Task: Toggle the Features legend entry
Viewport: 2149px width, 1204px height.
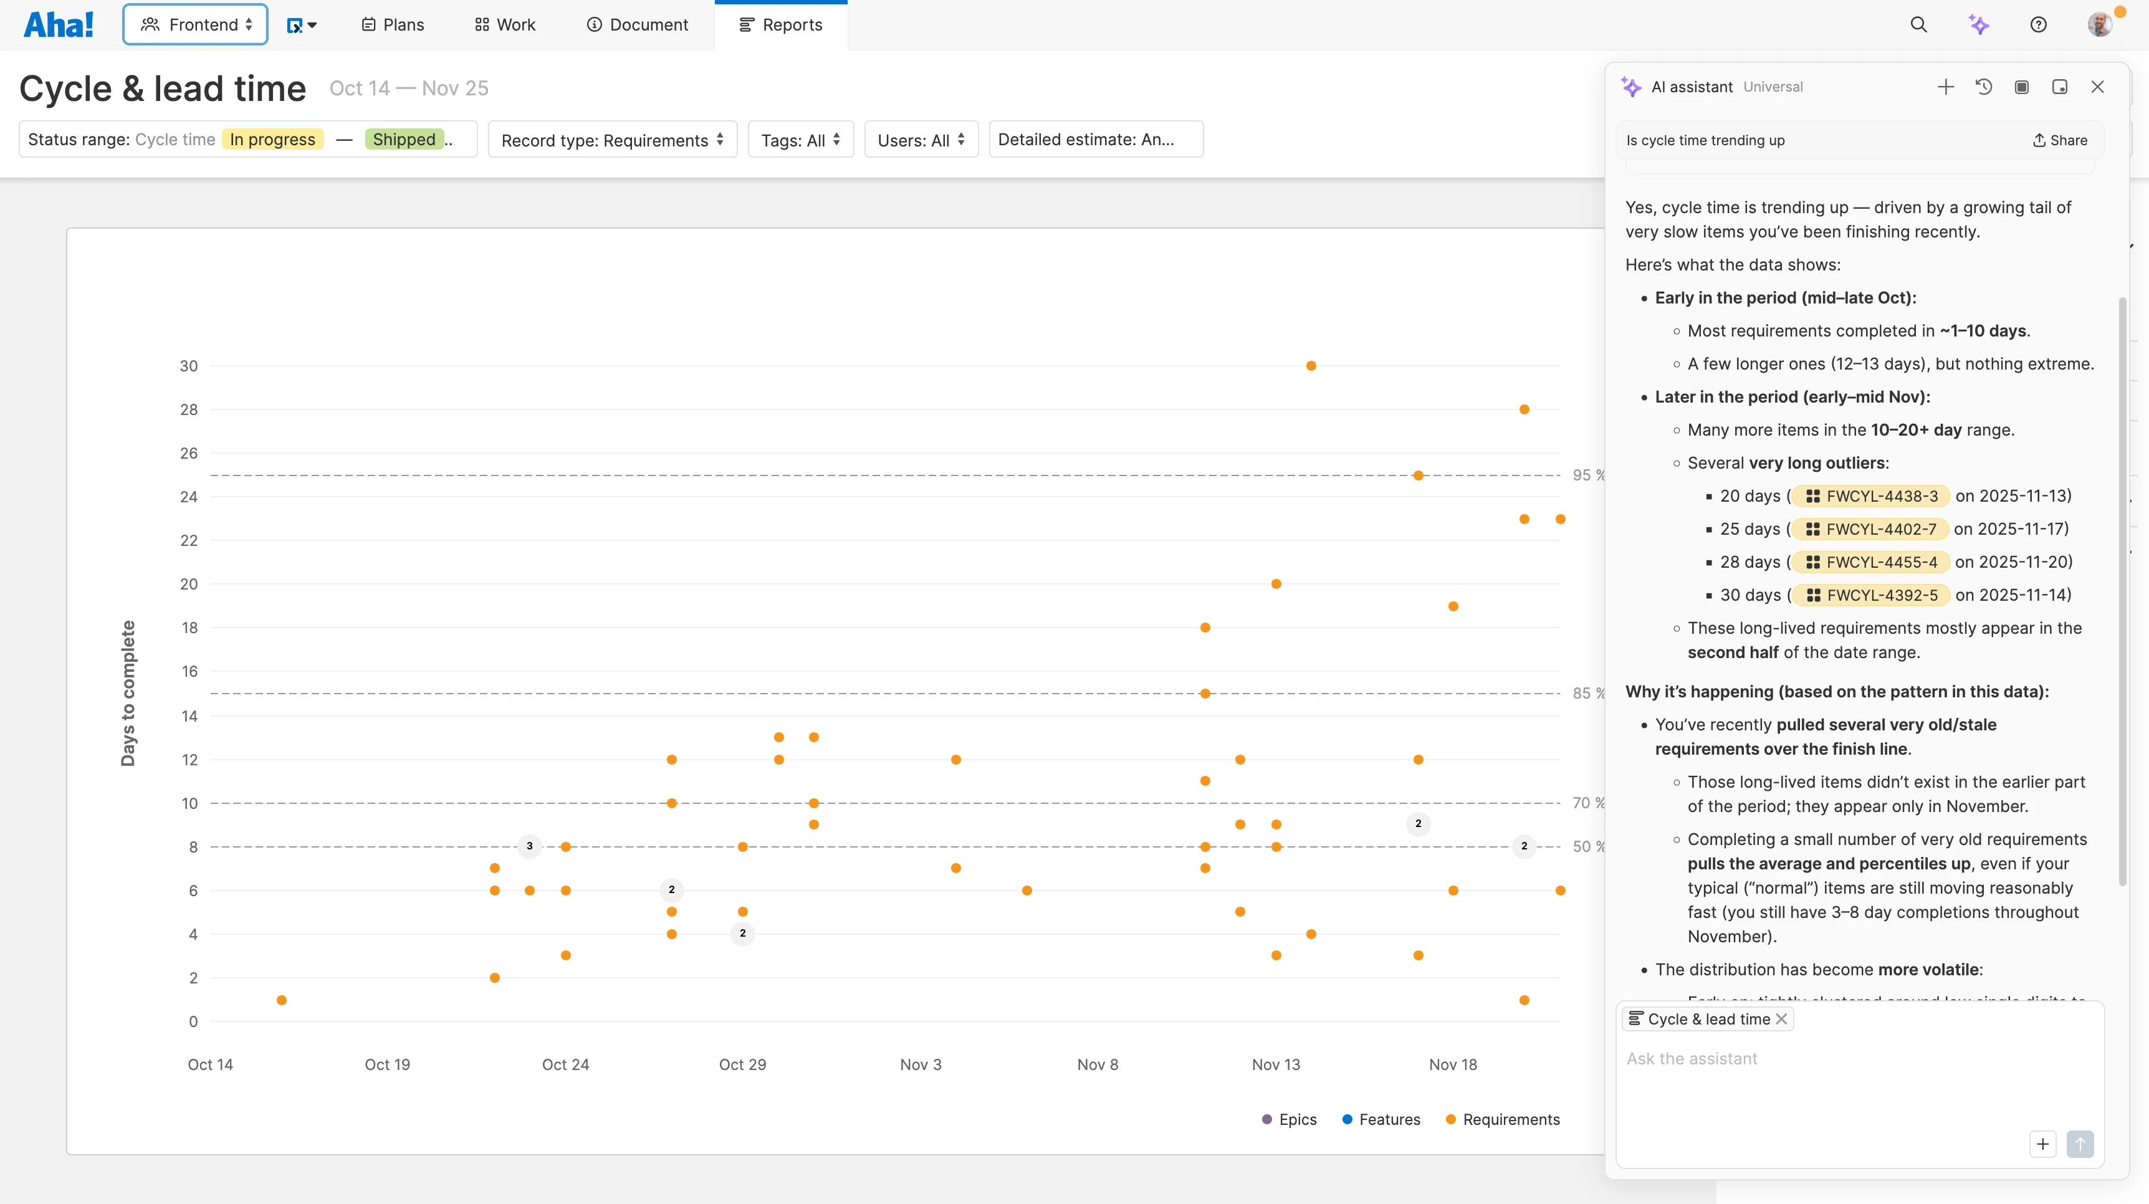Action: point(1381,1119)
